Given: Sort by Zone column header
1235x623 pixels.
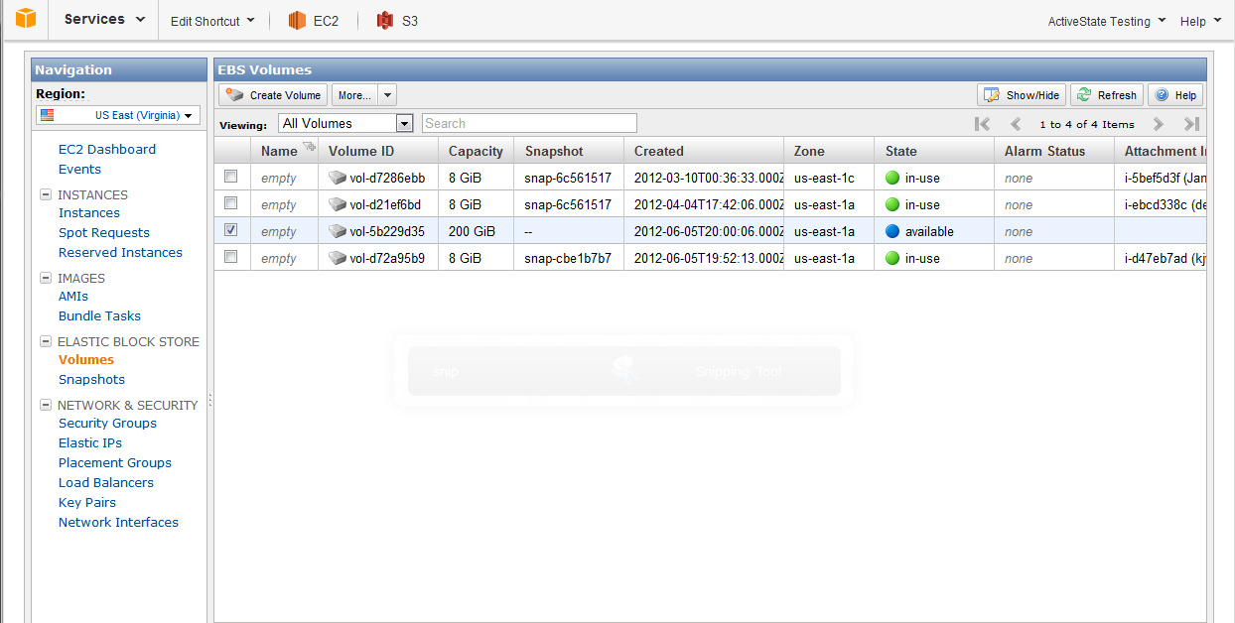Looking at the screenshot, I should tap(809, 151).
